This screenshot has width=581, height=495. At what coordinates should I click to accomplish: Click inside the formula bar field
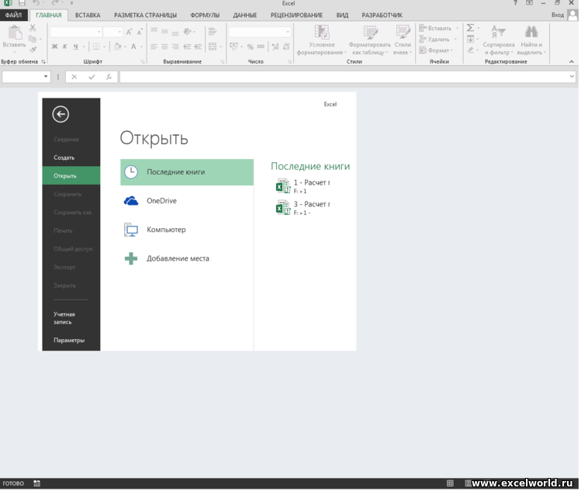click(344, 77)
